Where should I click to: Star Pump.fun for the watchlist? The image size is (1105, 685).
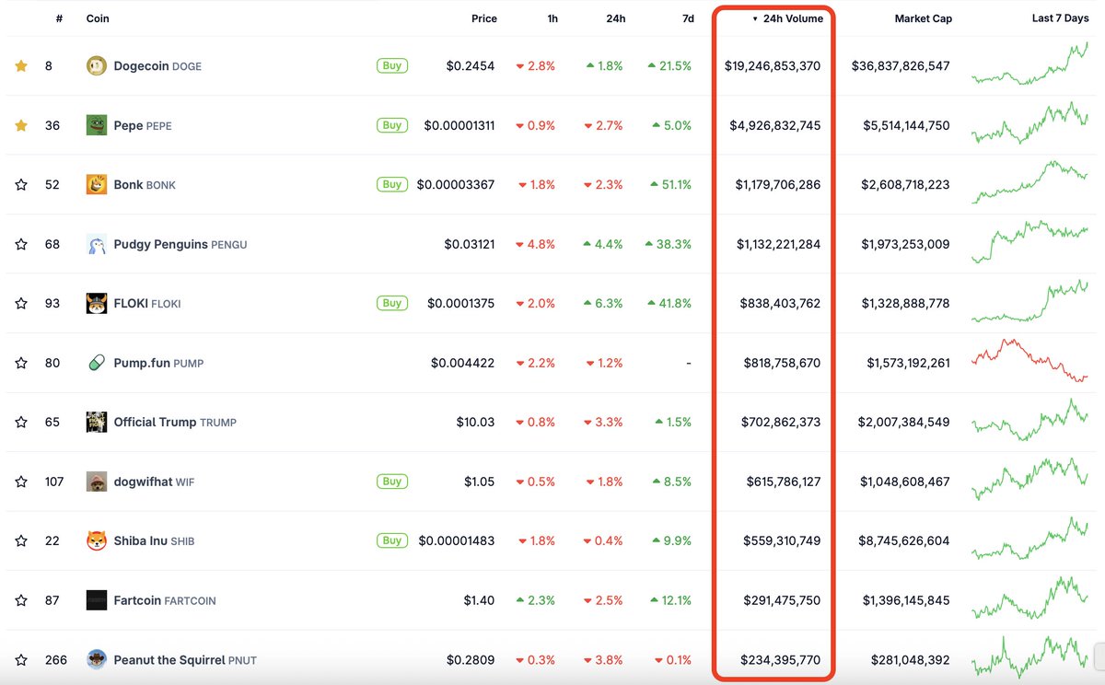click(21, 363)
